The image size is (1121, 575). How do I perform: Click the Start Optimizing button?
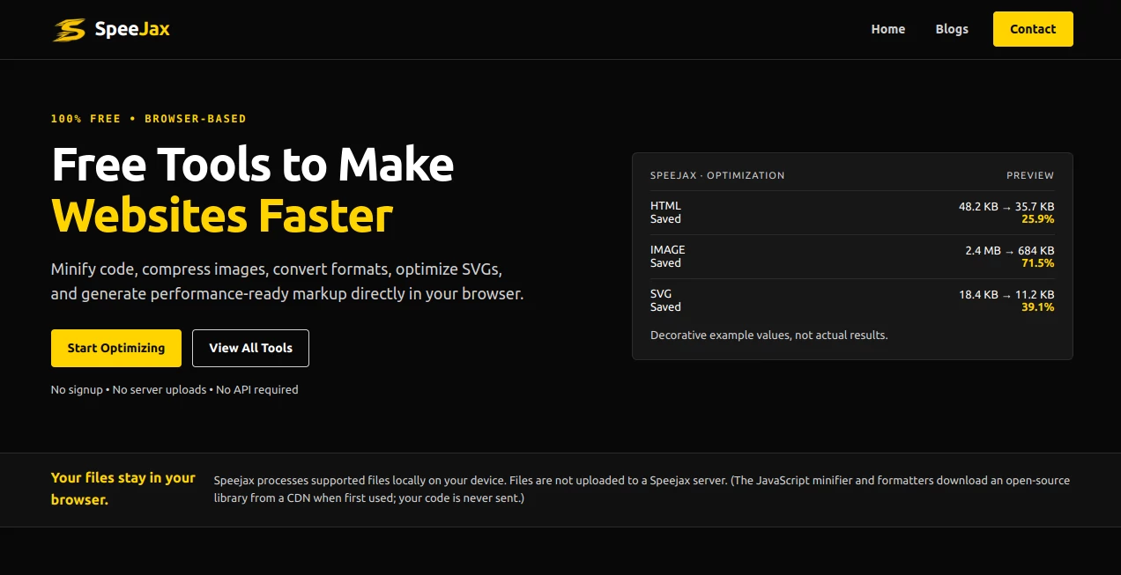point(116,348)
